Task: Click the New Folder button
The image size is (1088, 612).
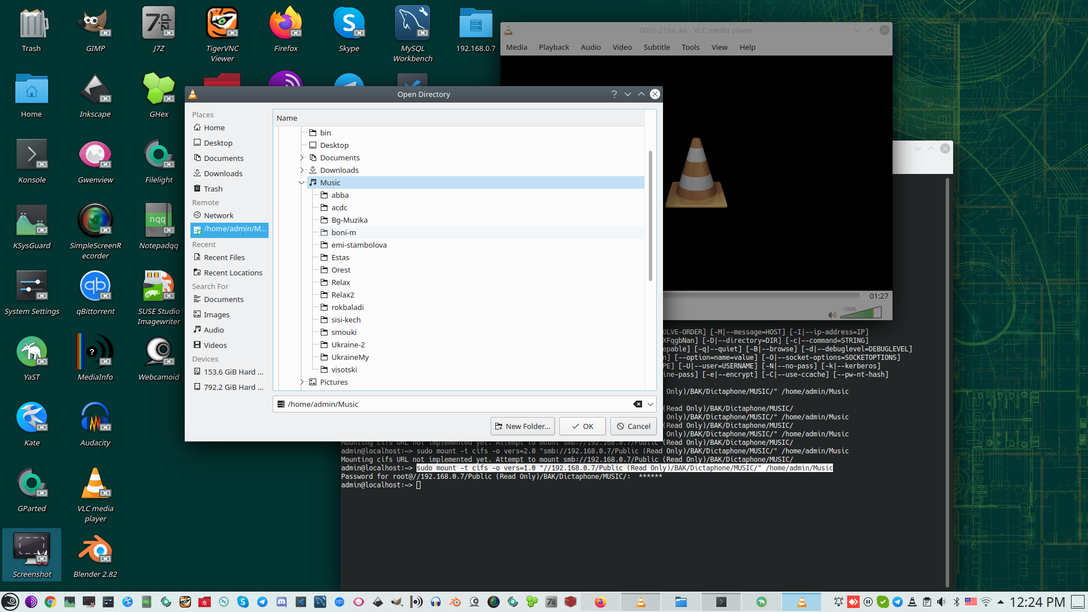Action: click(x=522, y=426)
